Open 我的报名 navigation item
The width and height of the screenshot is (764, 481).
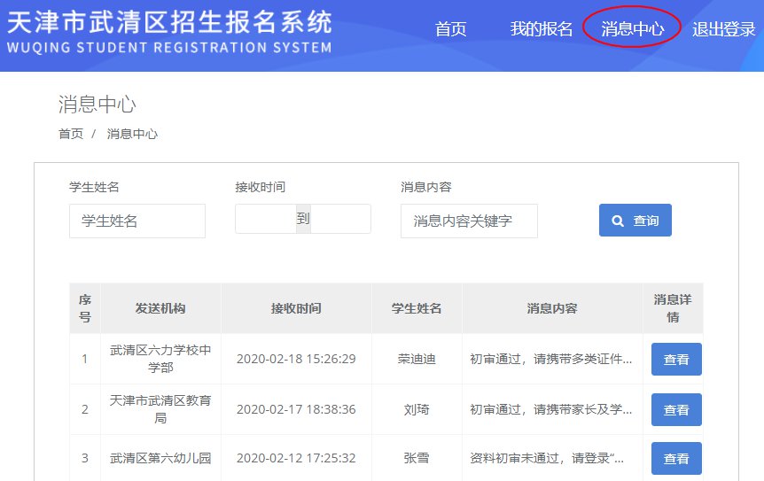tap(542, 29)
